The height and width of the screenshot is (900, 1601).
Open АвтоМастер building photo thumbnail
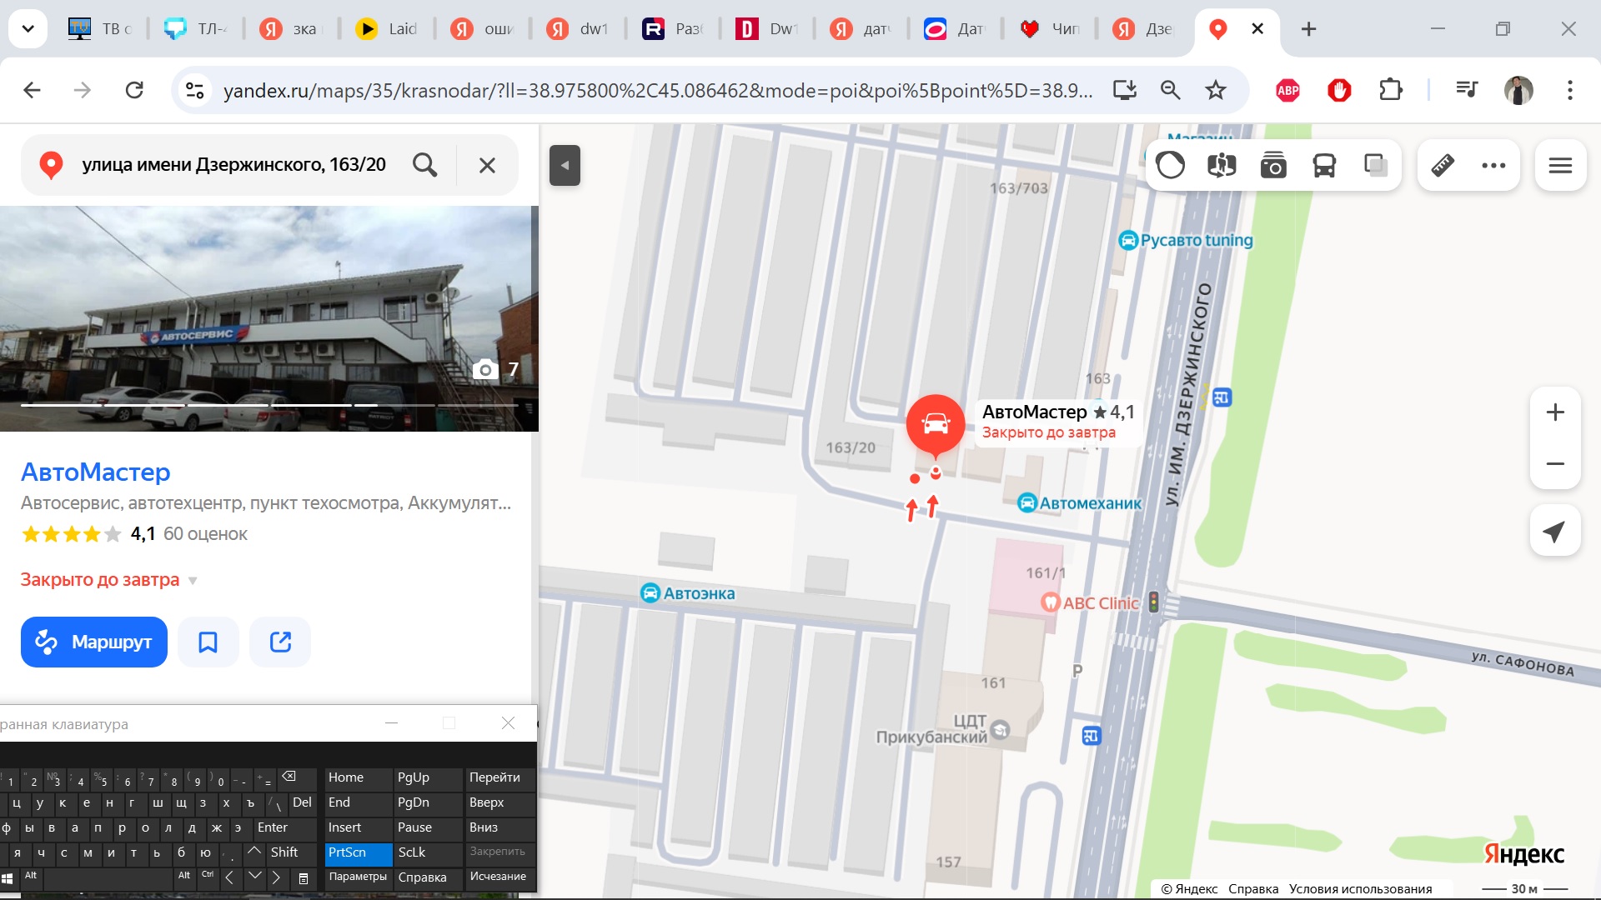coord(267,318)
